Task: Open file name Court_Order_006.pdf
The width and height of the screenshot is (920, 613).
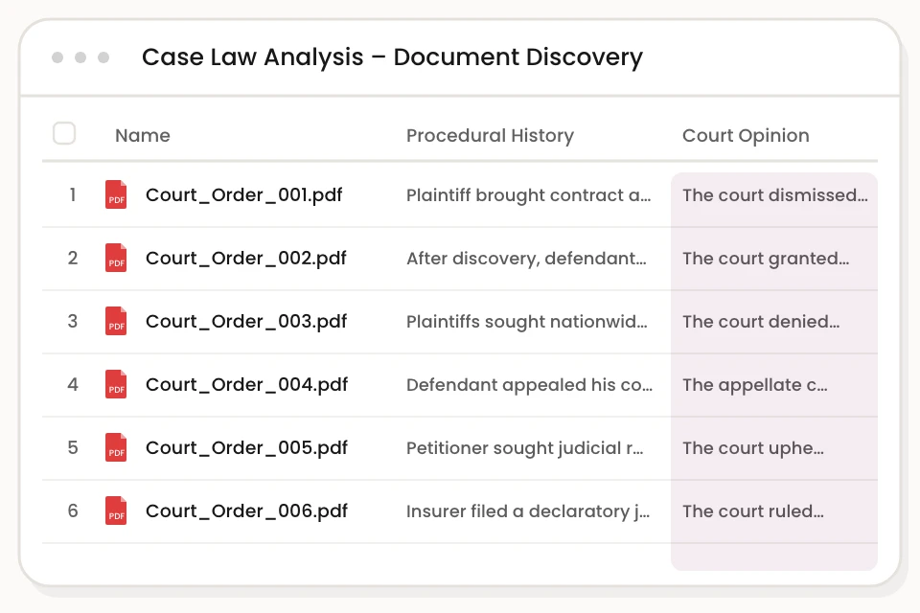Action: [x=246, y=511]
